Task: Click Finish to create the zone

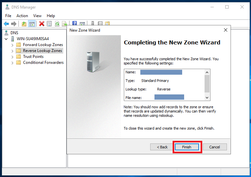Action: click(x=187, y=147)
